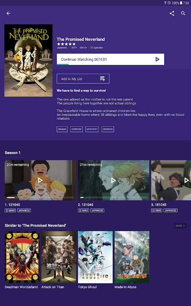Click episode 1 progress bar
This screenshot has height=306, width=191.
pyautogui.click(x=40, y=197)
